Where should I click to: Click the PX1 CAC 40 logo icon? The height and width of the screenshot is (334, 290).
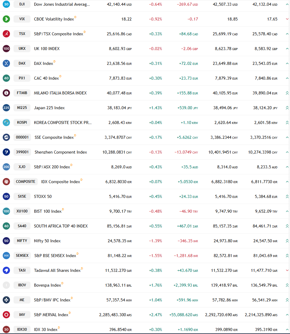[x=6, y=78]
